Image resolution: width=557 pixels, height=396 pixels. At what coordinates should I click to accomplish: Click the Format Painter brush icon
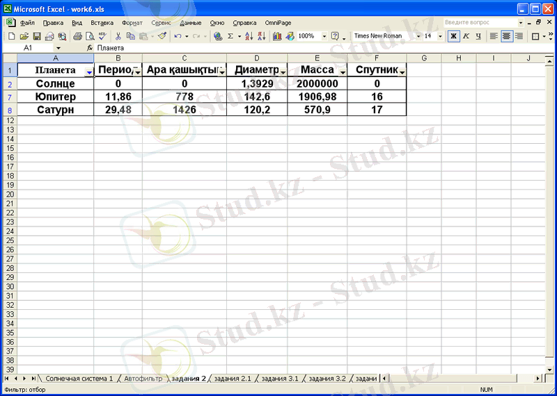[x=162, y=36]
